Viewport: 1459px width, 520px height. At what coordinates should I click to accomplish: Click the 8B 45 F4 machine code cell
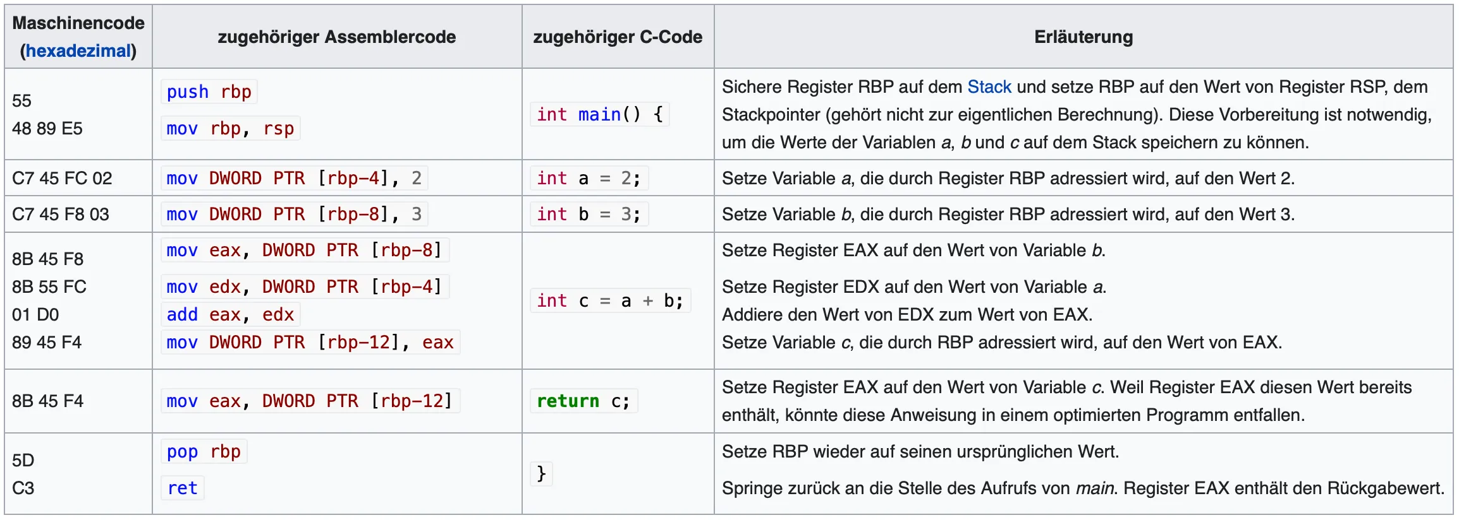point(47,401)
